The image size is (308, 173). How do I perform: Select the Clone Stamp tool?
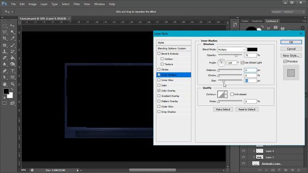click(5, 51)
